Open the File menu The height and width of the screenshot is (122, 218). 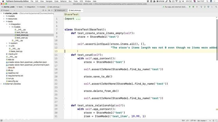pyautogui.click(x=32, y=1)
